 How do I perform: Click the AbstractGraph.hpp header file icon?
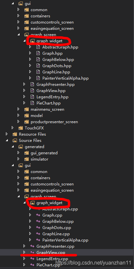click(x=38, y=47)
